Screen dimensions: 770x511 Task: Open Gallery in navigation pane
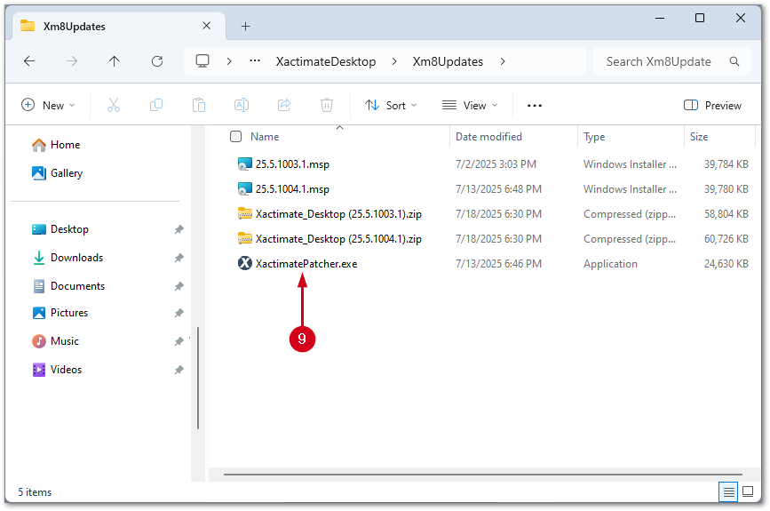pos(57,173)
